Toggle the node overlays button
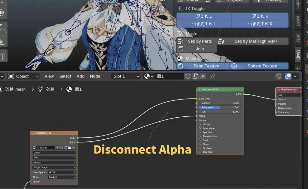This screenshot has height=189, width=308. point(288,76)
